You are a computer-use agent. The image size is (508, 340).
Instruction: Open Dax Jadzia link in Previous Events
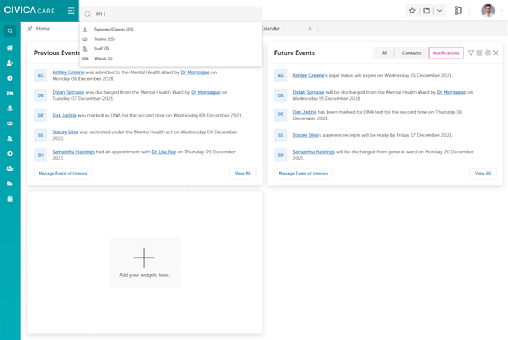pyautogui.click(x=64, y=115)
